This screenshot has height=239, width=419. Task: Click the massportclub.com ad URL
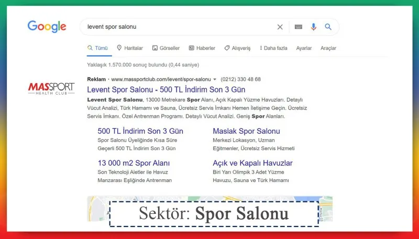(x=161, y=79)
